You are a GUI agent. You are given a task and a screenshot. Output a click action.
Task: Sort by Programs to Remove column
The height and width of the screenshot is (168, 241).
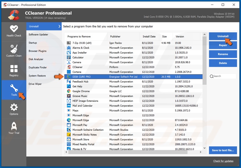click(x=86, y=37)
